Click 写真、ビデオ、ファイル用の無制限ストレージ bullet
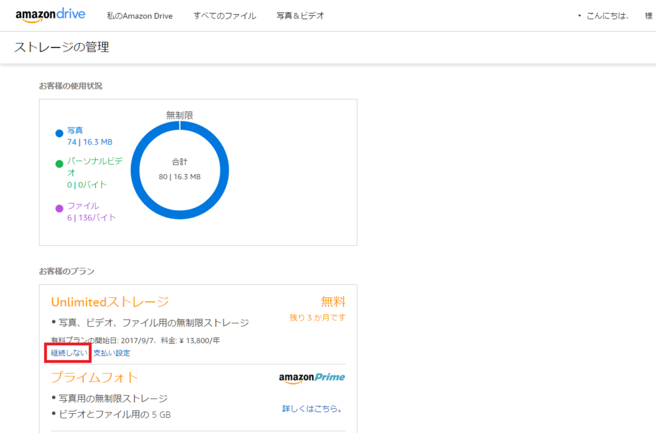This screenshot has width=656, height=433. [150, 323]
